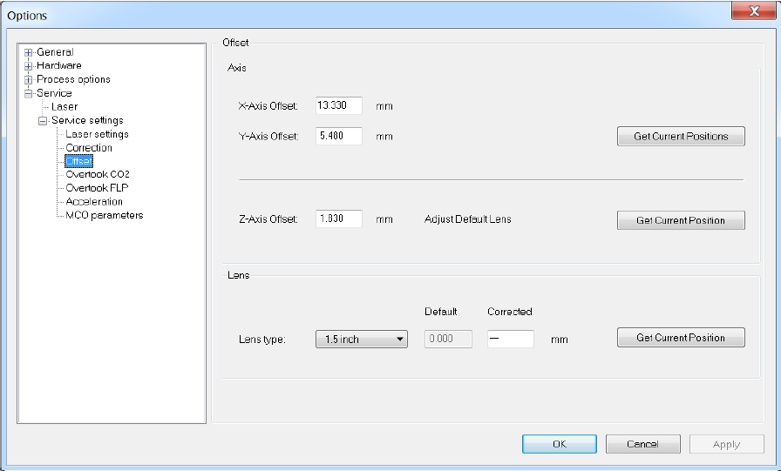Click the X-Axis Offset input field
This screenshot has width=781, height=471.
click(339, 106)
